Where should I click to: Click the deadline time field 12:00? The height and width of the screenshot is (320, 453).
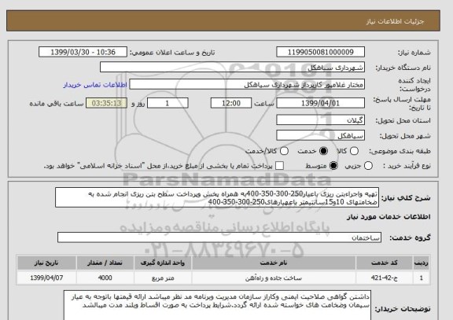pos(231,104)
